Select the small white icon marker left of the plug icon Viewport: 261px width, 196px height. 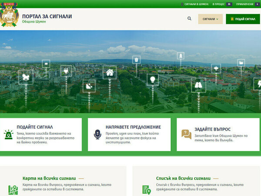point(46,64)
